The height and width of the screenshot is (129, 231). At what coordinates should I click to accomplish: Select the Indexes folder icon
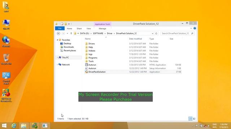pyautogui.click(x=87, y=51)
